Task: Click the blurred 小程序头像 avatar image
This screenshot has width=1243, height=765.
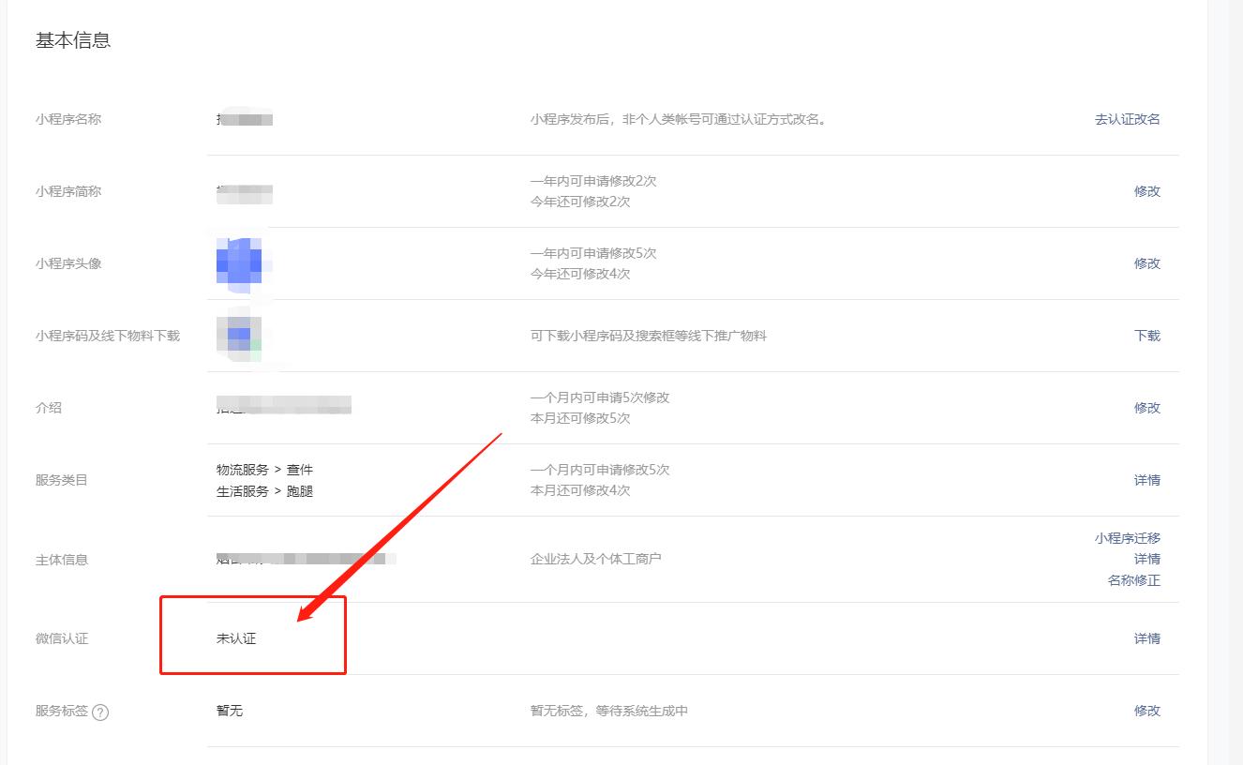Action: [240, 263]
